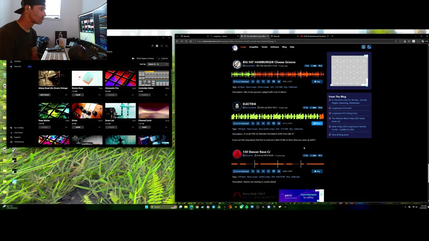The height and width of the screenshot is (241, 429).
Task: Click the speaker icon under 130 Dancer Rave Cr
Action: (x=279, y=171)
